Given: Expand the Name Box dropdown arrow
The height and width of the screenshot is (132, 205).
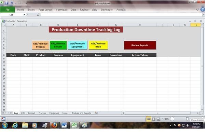Looking at the screenshot, I should click(24, 15).
